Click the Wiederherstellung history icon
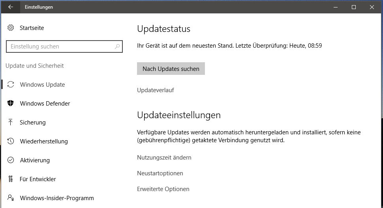 coord(11,141)
